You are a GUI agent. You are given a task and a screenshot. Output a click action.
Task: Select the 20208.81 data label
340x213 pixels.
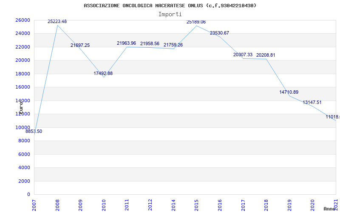(x=266, y=55)
